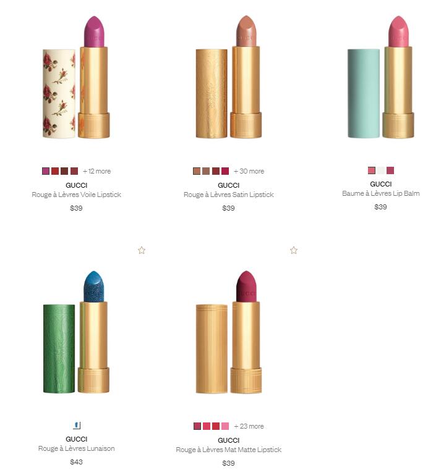Select the blue Lunaison shade swatch icon
Viewport: 428px width, 470px height.
[77, 425]
